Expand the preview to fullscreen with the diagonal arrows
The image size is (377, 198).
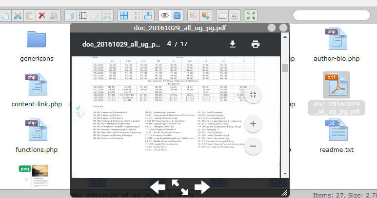click(x=180, y=187)
